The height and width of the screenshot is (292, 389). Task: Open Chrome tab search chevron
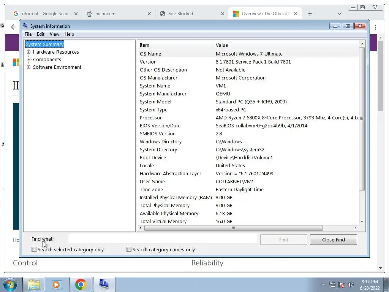click(x=340, y=14)
